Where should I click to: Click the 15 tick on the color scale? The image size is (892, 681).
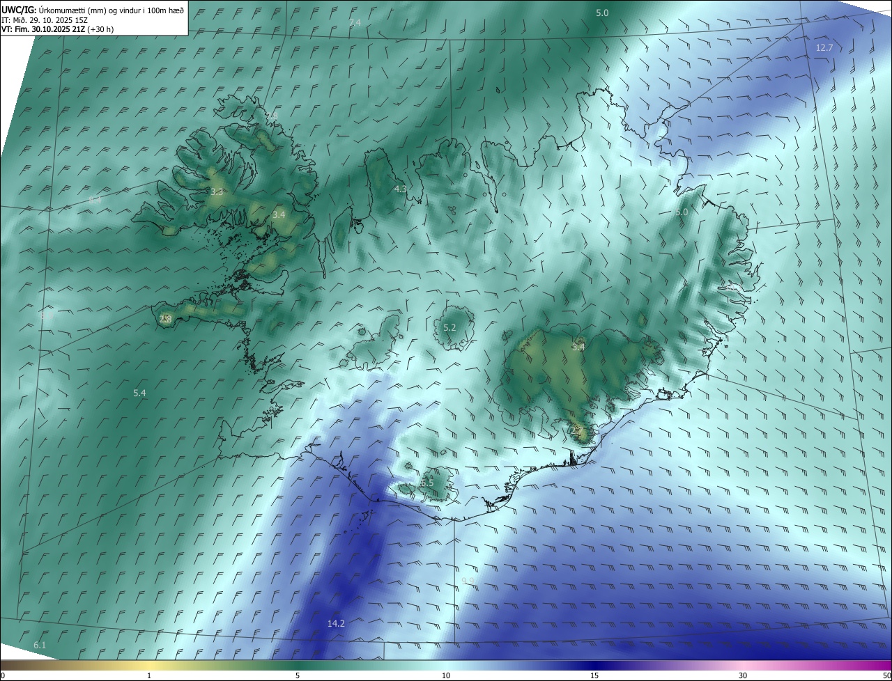tap(594, 675)
